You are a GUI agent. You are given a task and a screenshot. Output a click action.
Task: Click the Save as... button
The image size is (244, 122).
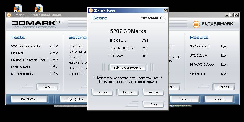coord(153,92)
